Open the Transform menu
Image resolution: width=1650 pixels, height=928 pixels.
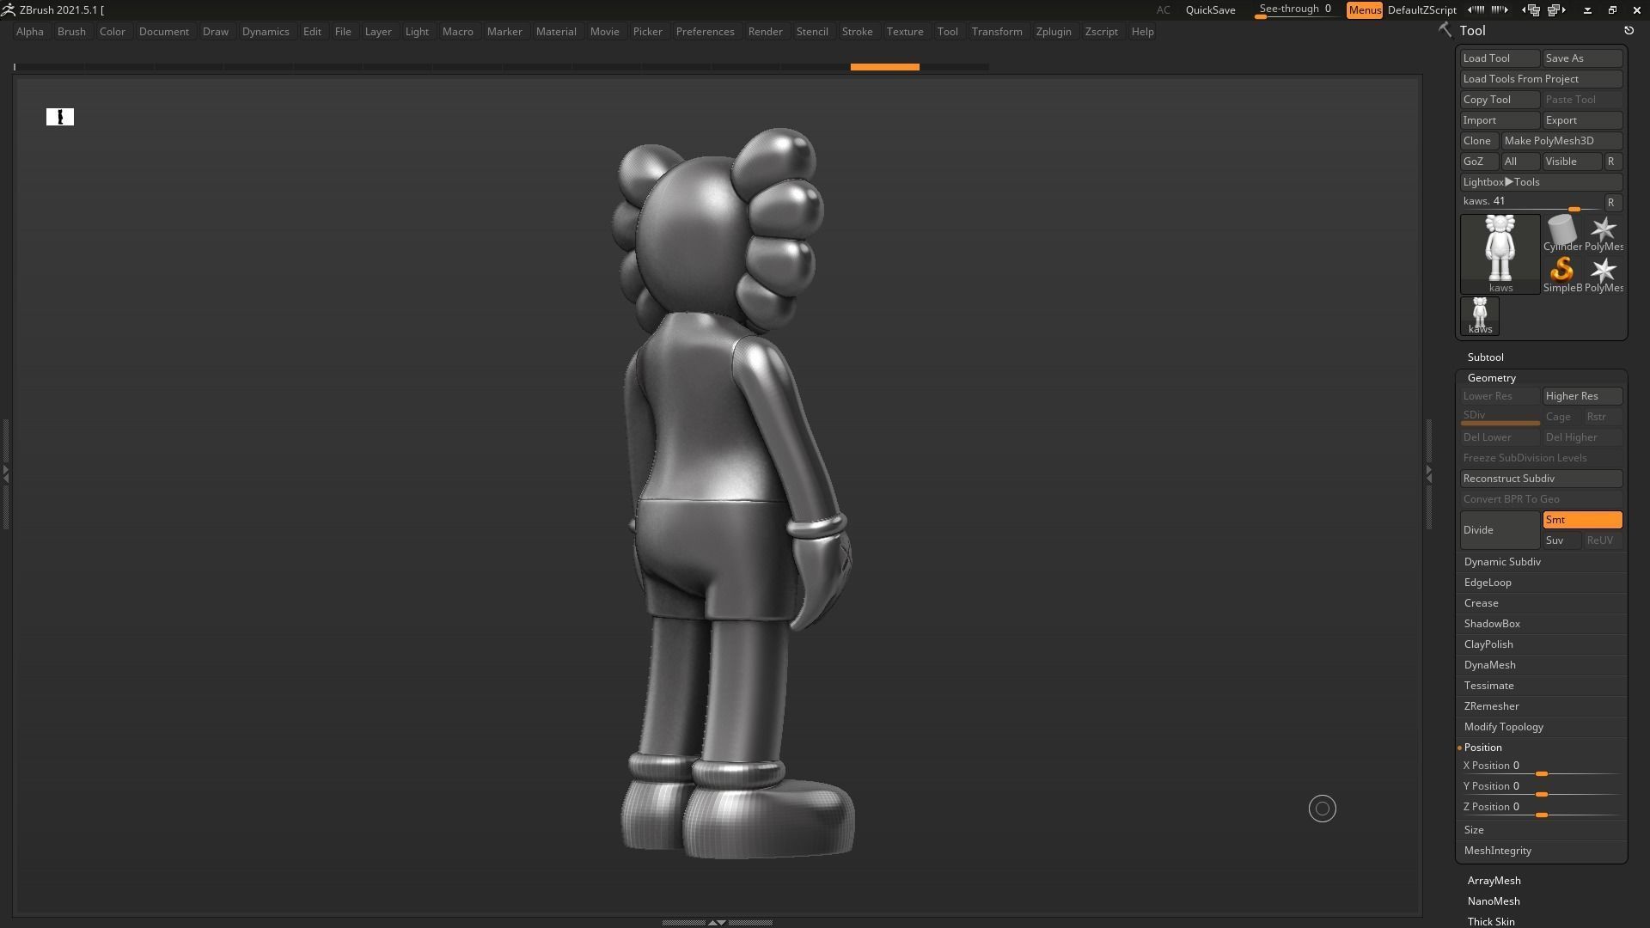point(997,32)
